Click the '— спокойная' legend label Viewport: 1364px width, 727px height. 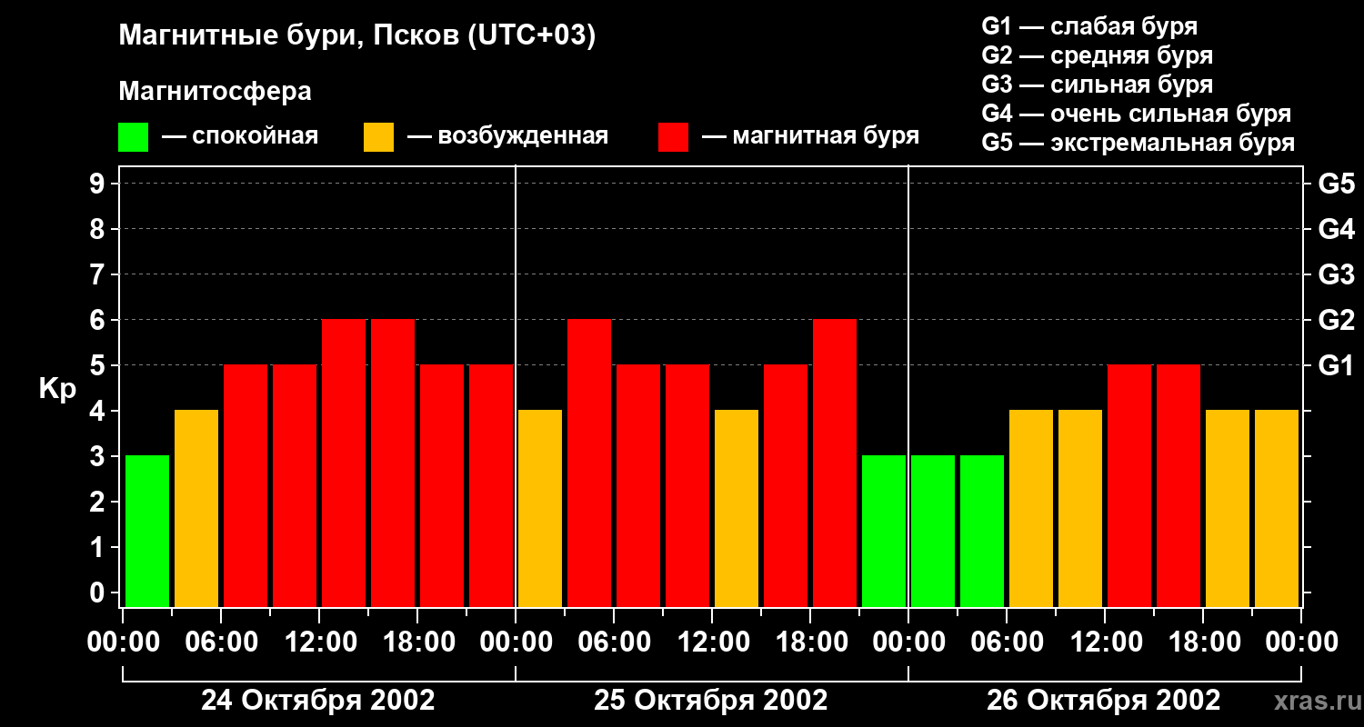(240, 136)
